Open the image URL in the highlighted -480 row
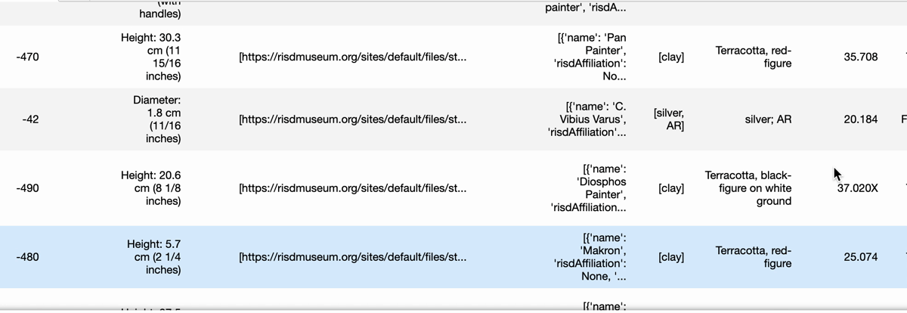907x313 pixels. point(352,257)
